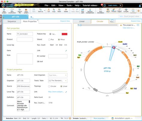
Task: Click Try the web version banner
Action: pos(24,5)
